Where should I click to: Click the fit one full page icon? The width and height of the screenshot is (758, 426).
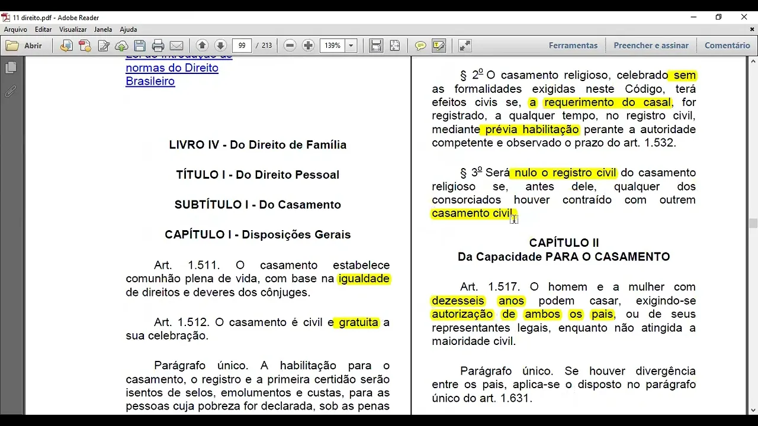[x=395, y=46]
